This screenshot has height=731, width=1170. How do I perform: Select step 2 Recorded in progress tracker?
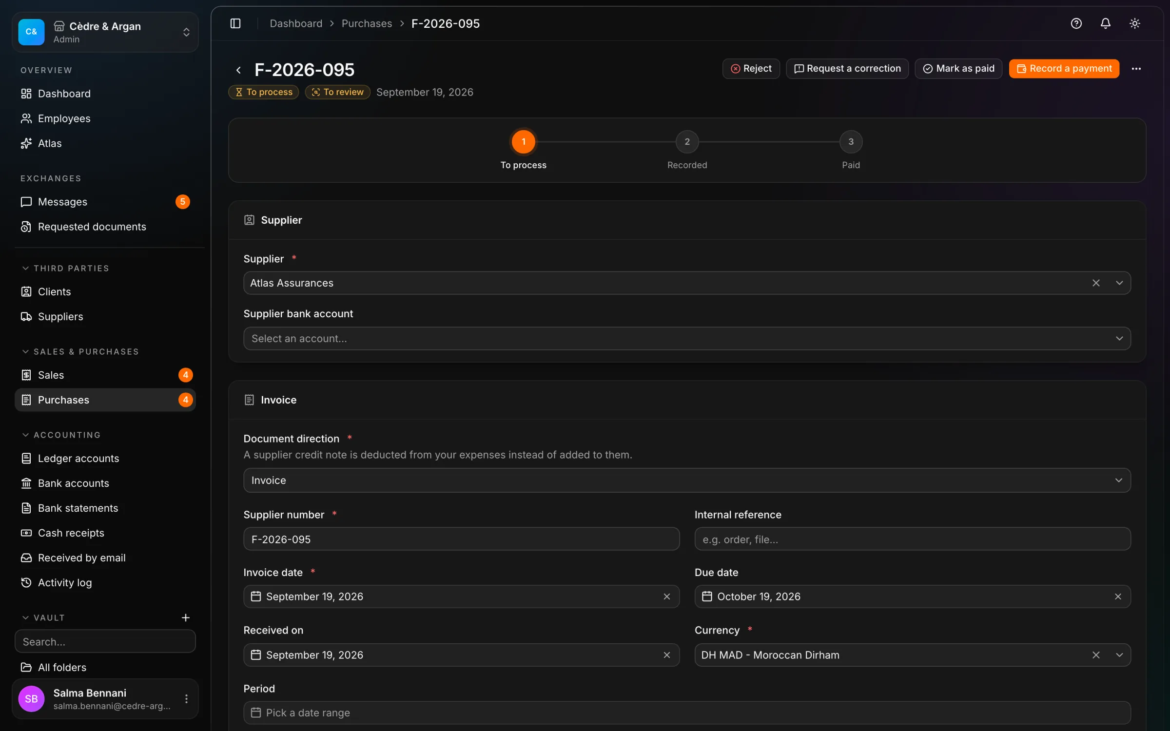(x=687, y=142)
